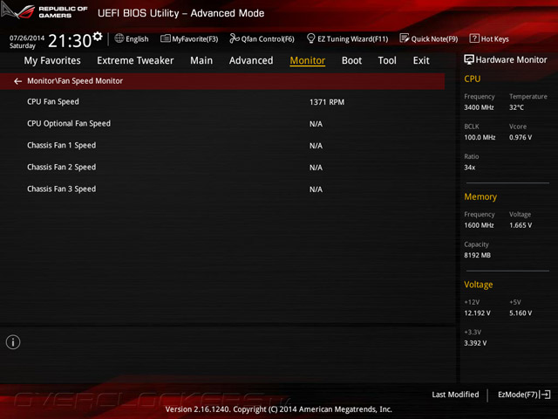
Task: Open the clock settings gear icon
Action: (97, 36)
